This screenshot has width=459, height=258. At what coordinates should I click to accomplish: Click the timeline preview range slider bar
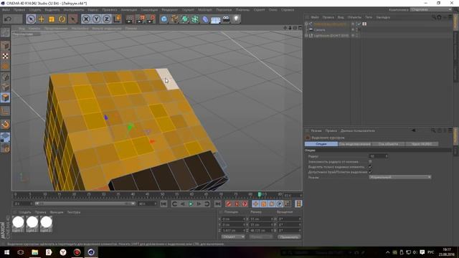(x=85, y=204)
